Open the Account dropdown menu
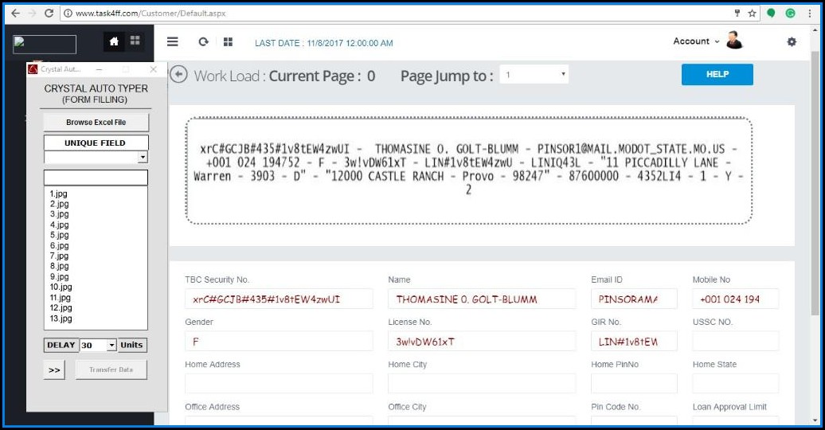Viewport: 825px width, 430px height. 696,41
